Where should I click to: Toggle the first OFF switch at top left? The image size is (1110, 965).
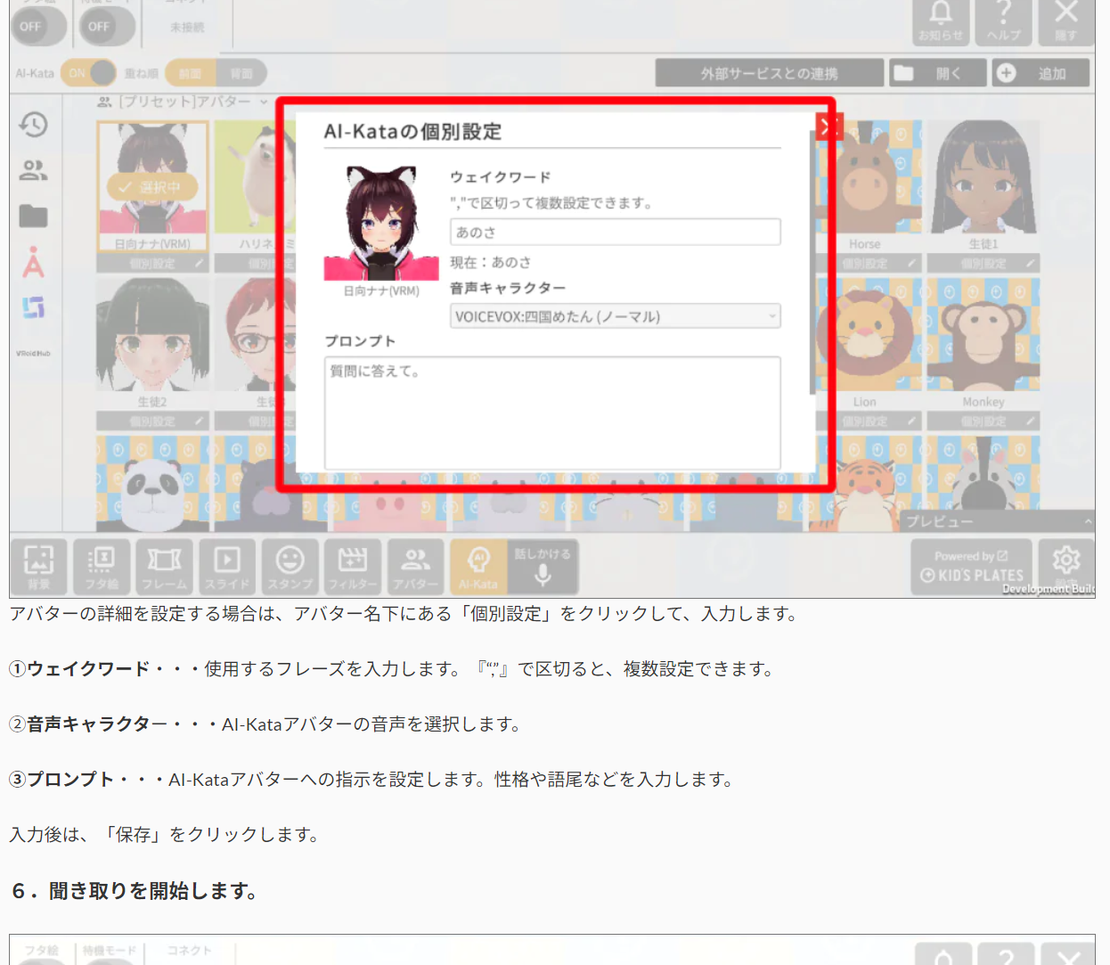[37, 26]
